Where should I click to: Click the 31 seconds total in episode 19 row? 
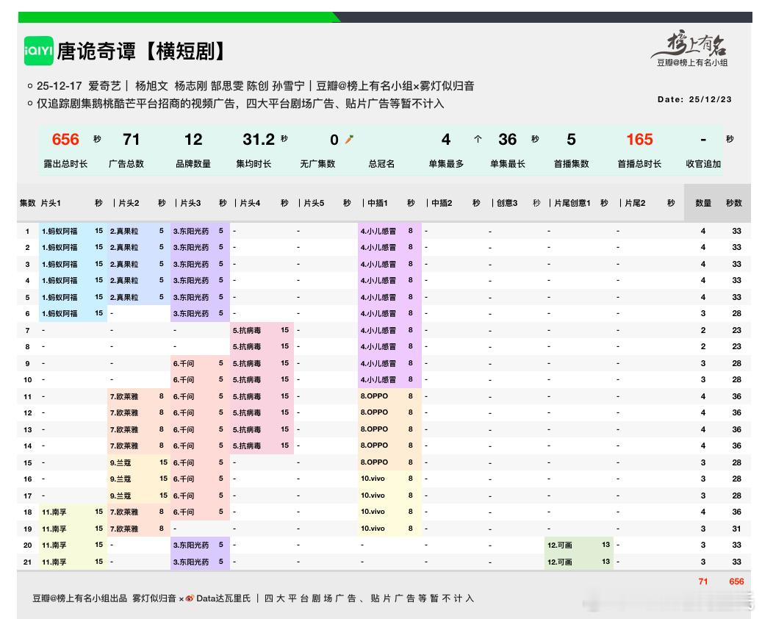(737, 528)
